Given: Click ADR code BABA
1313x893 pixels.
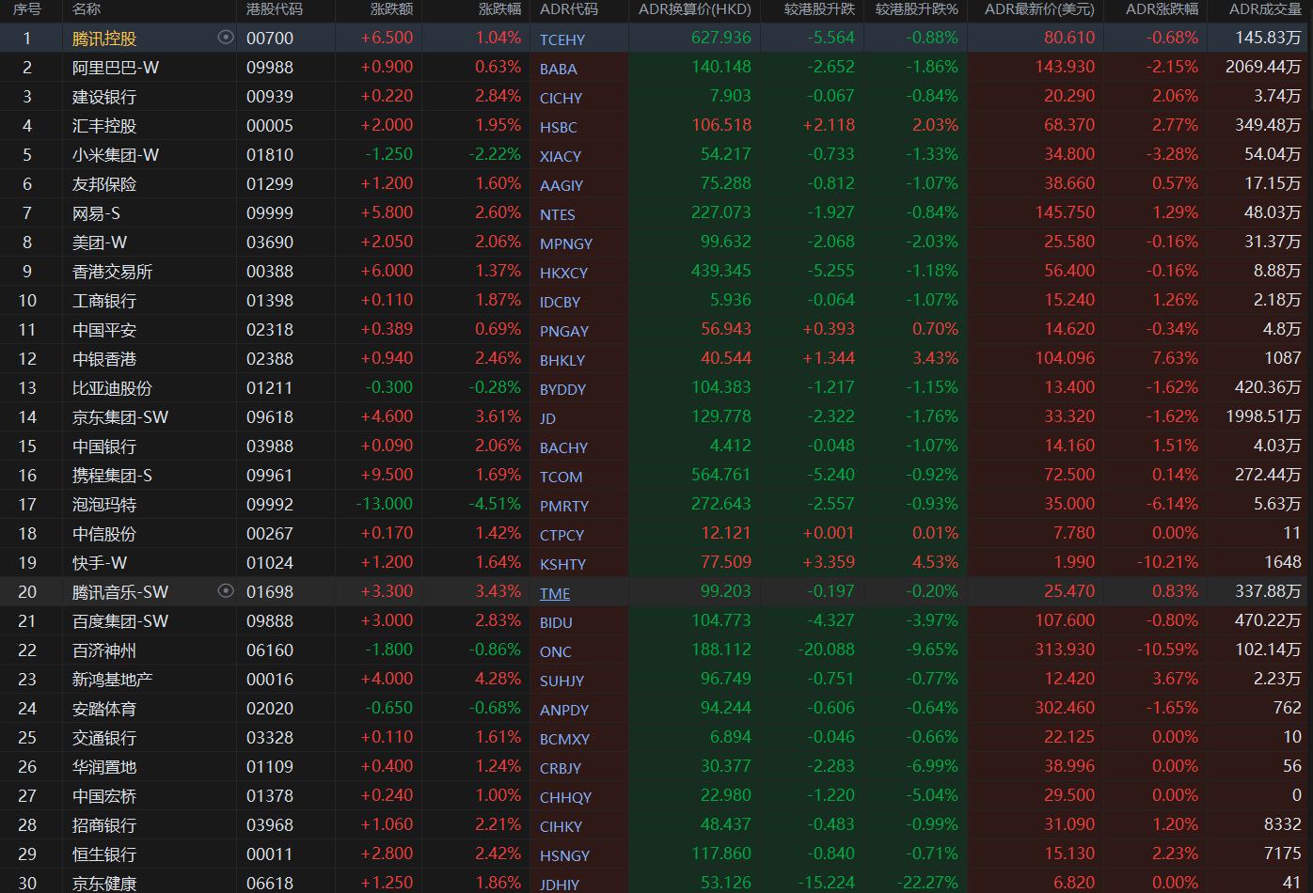Looking at the screenshot, I should point(559,69).
